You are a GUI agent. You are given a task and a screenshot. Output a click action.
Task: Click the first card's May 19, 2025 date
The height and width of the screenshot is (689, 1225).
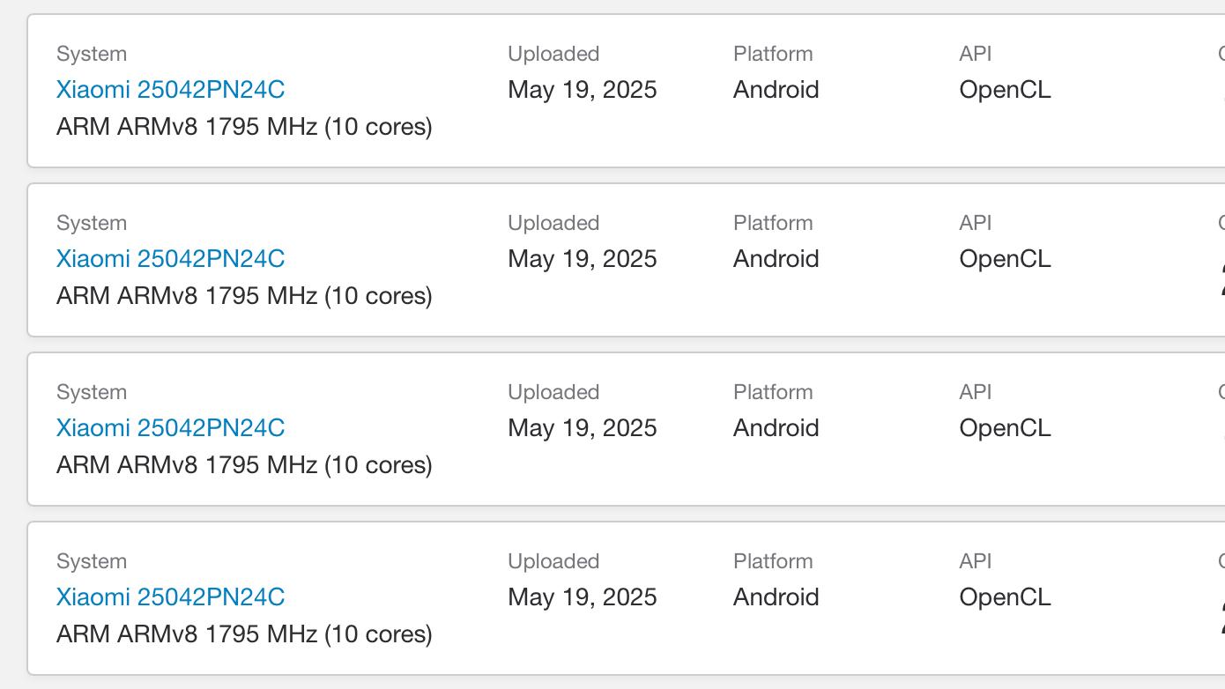582,90
